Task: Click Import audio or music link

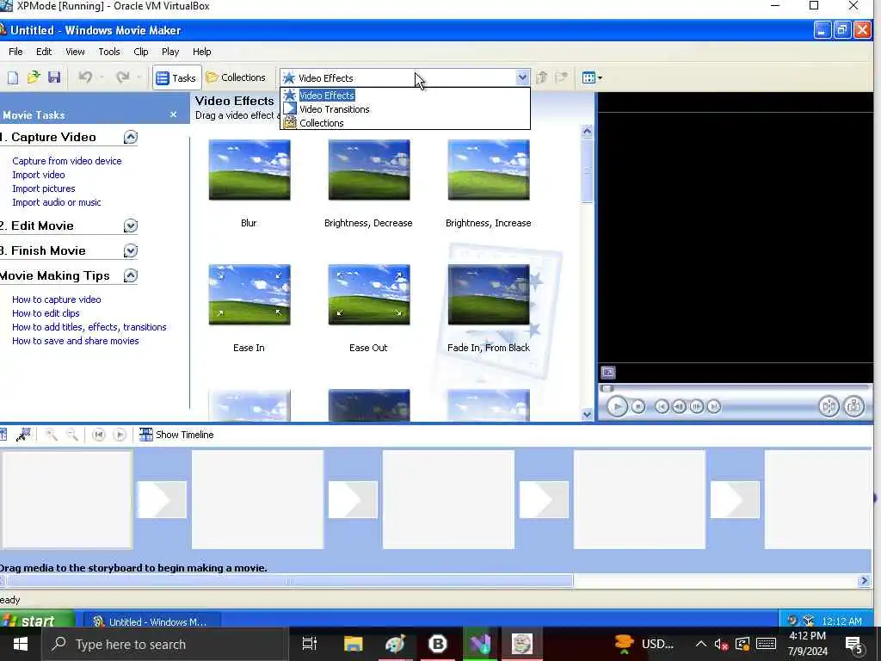Action: [56, 202]
